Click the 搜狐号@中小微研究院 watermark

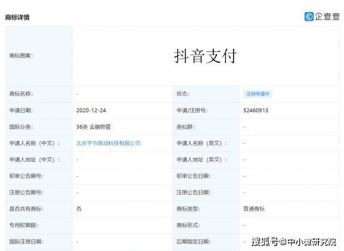click(x=294, y=242)
